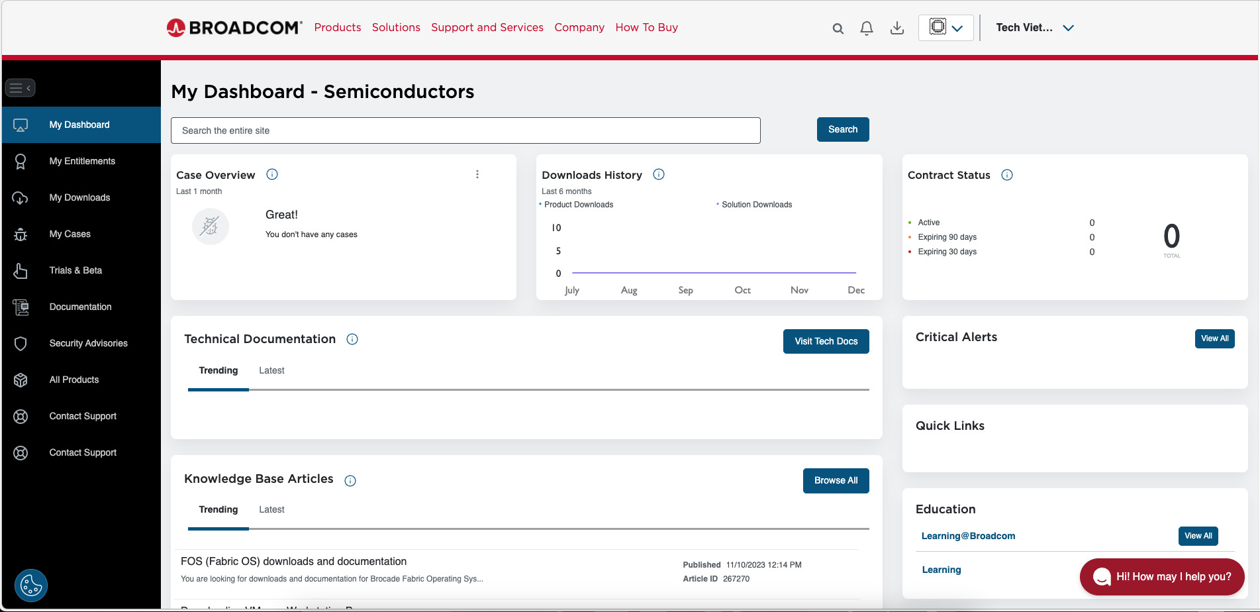Select Latest tab in Technical Documentation
The width and height of the screenshot is (1260, 612).
[271, 371]
